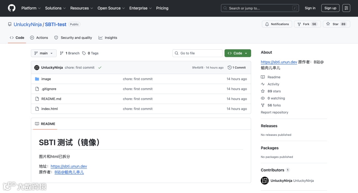Open the Packages heading link
This screenshot has height=193, width=358.
(x=269, y=148)
